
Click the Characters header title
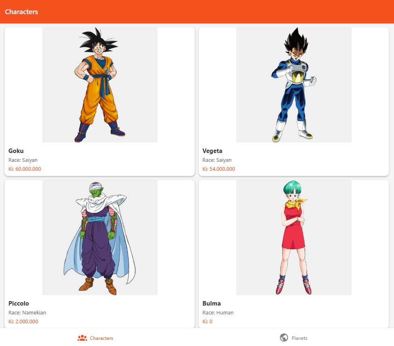[x=21, y=12]
